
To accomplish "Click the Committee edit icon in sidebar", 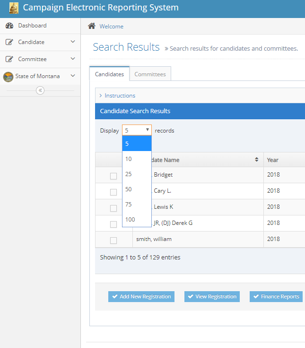I will pyautogui.click(x=9, y=60).
